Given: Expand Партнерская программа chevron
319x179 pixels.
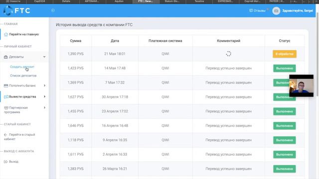Looking at the screenshot, I should point(44,107).
